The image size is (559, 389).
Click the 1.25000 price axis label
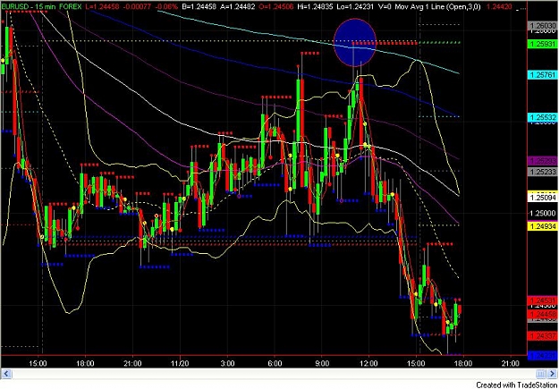tap(542, 213)
